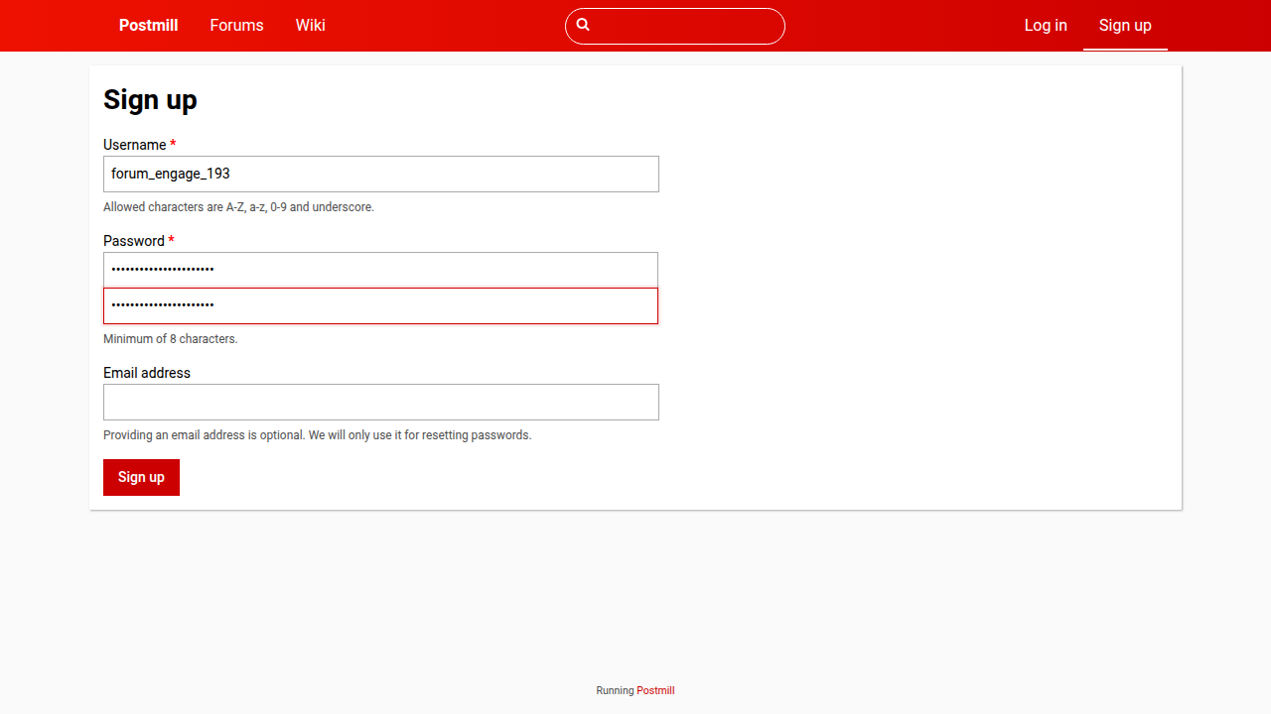The height and width of the screenshot is (714, 1271).
Task: Click the 'Providing an email address is optional' text
Action: [x=318, y=435]
